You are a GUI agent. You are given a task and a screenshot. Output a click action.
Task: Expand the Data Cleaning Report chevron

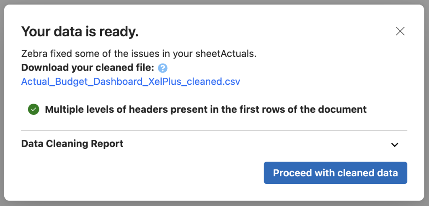[x=395, y=145]
